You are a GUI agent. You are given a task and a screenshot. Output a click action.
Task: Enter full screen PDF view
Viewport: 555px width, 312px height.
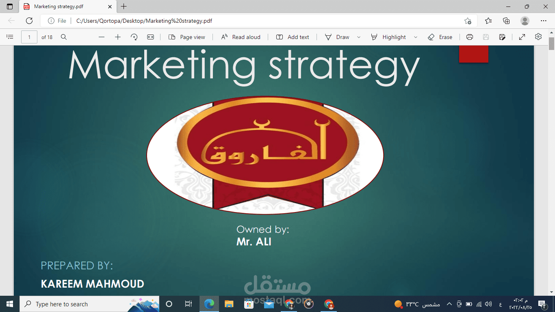click(x=522, y=37)
